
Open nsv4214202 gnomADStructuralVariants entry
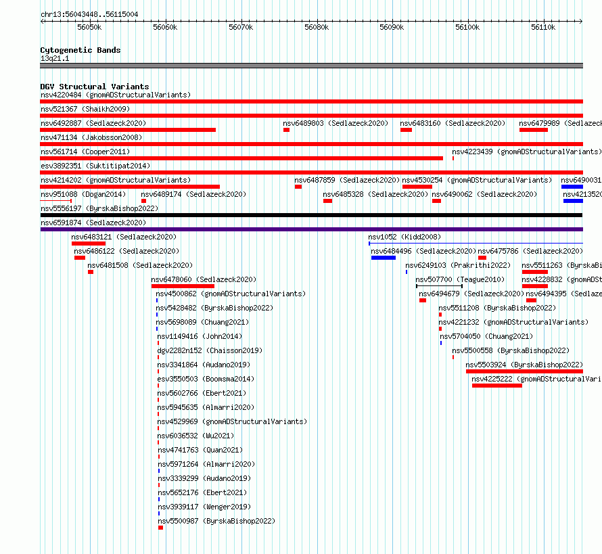[x=116, y=180]
